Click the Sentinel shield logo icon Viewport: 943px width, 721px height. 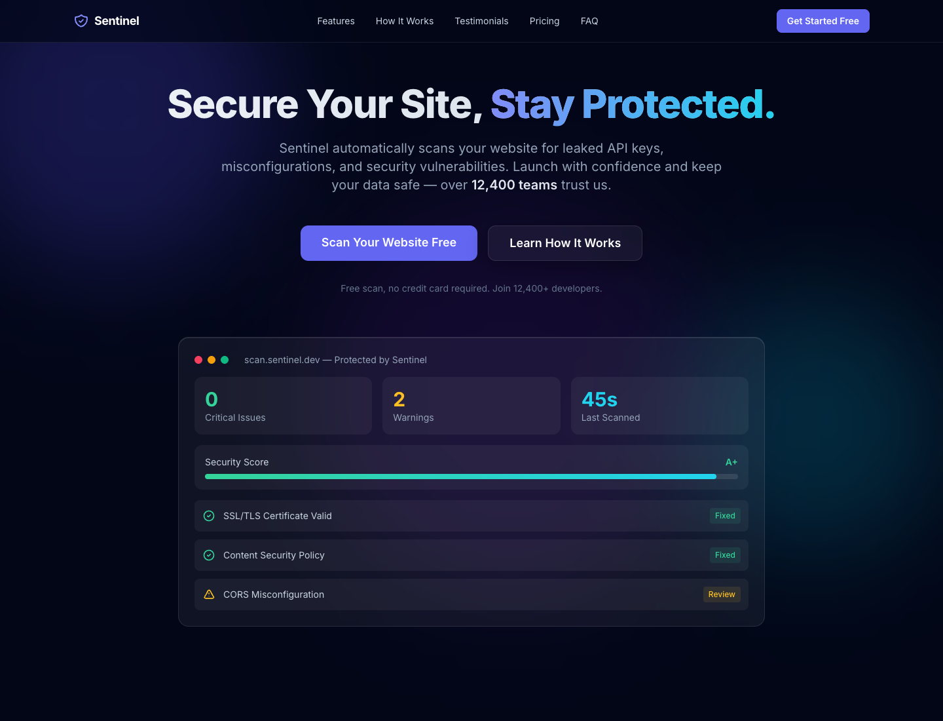click(81, 21)
